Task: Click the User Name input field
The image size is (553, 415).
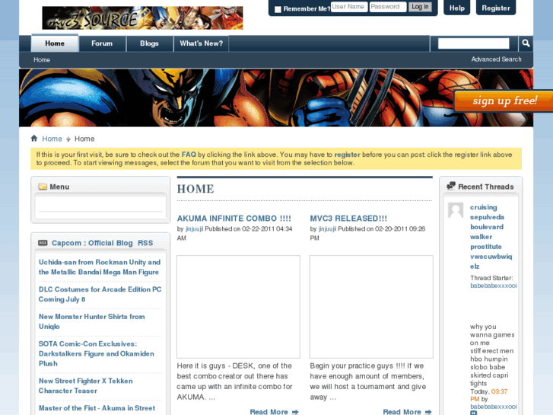Action: point(349,7)
